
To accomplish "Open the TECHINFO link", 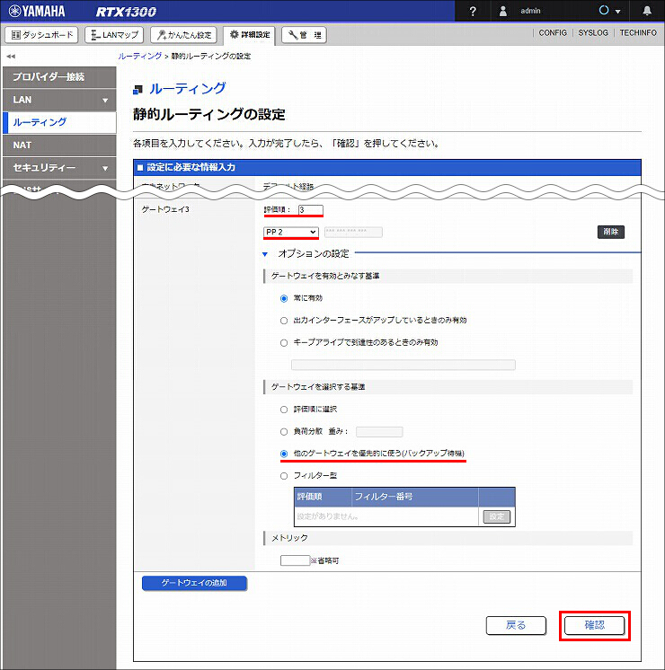I will tap(638, 33).
